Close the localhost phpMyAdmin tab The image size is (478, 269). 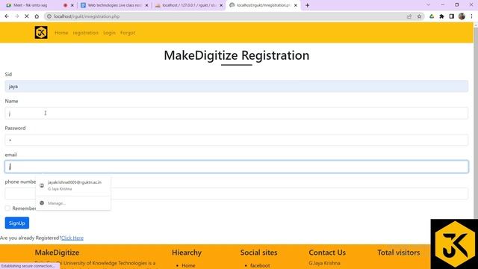pyautogui.click(x=221, y=5)
